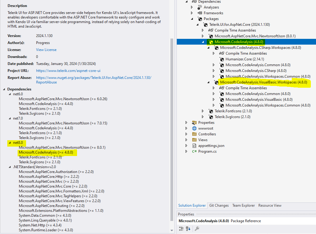
Task: Click System.Runtime.Loader (>= 4.3.0) dependency
Action: 46,230
